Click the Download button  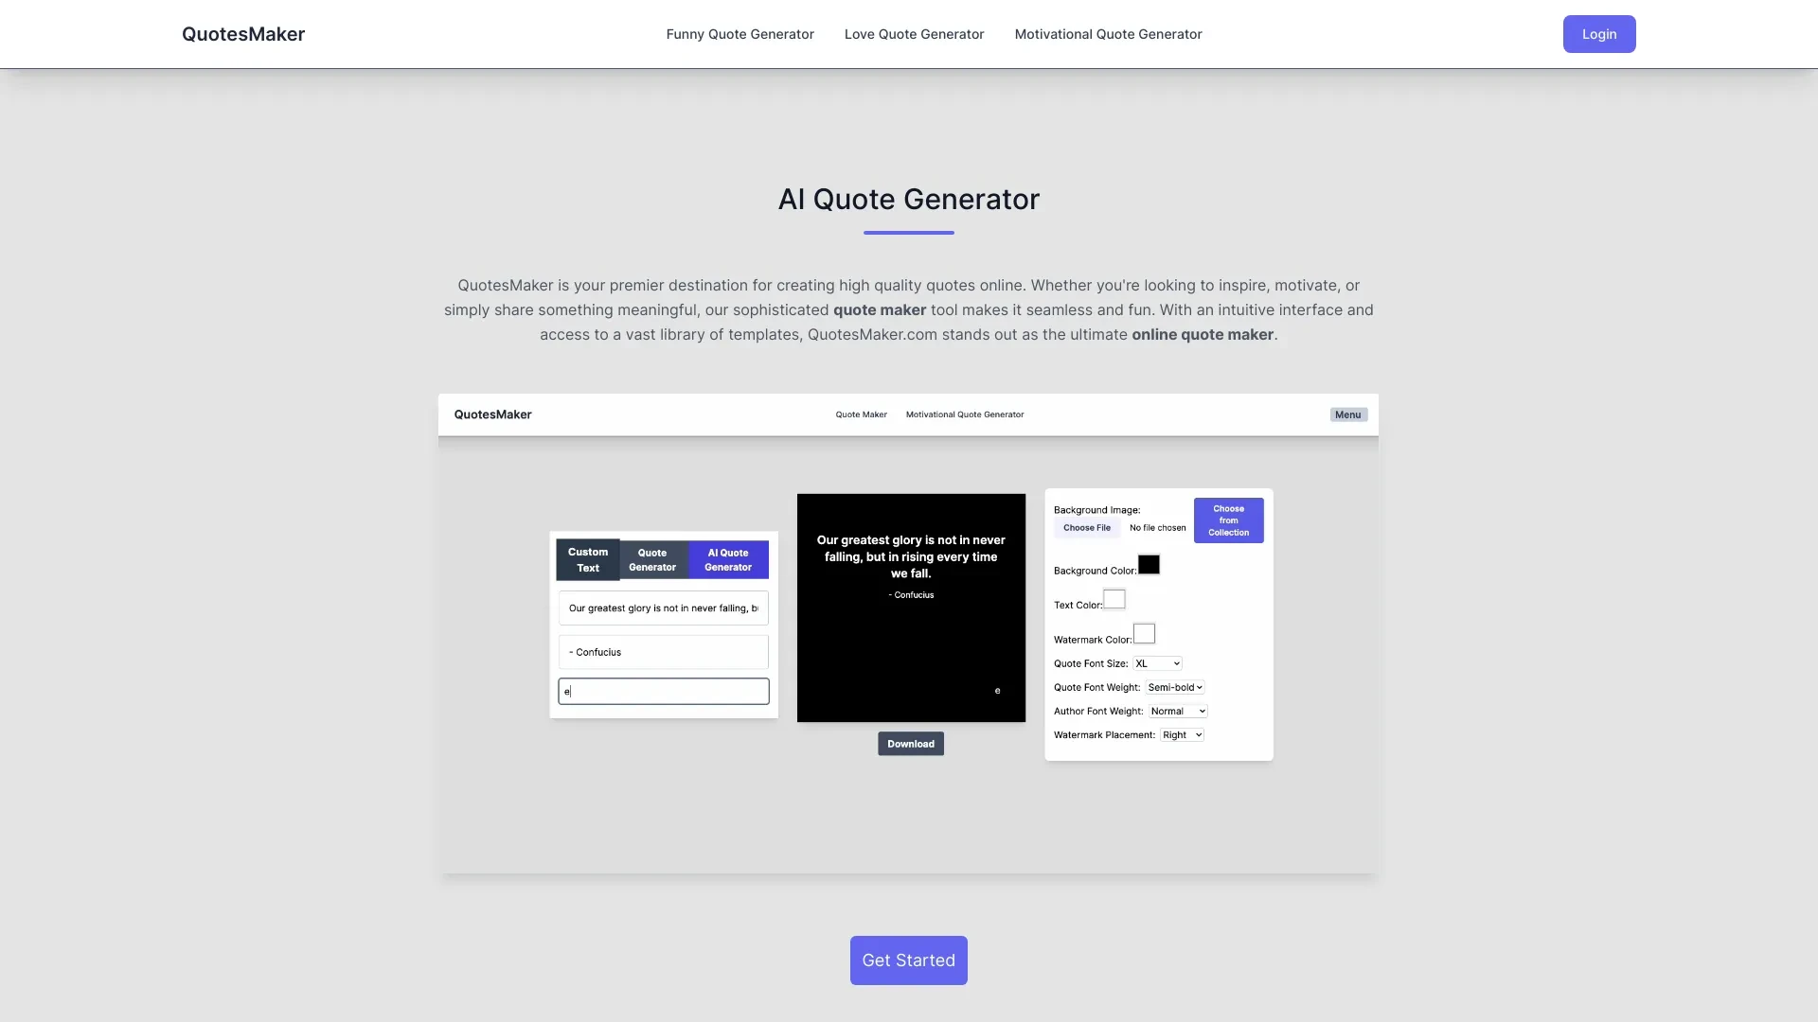pyautogui.click(x=910, y=743)
